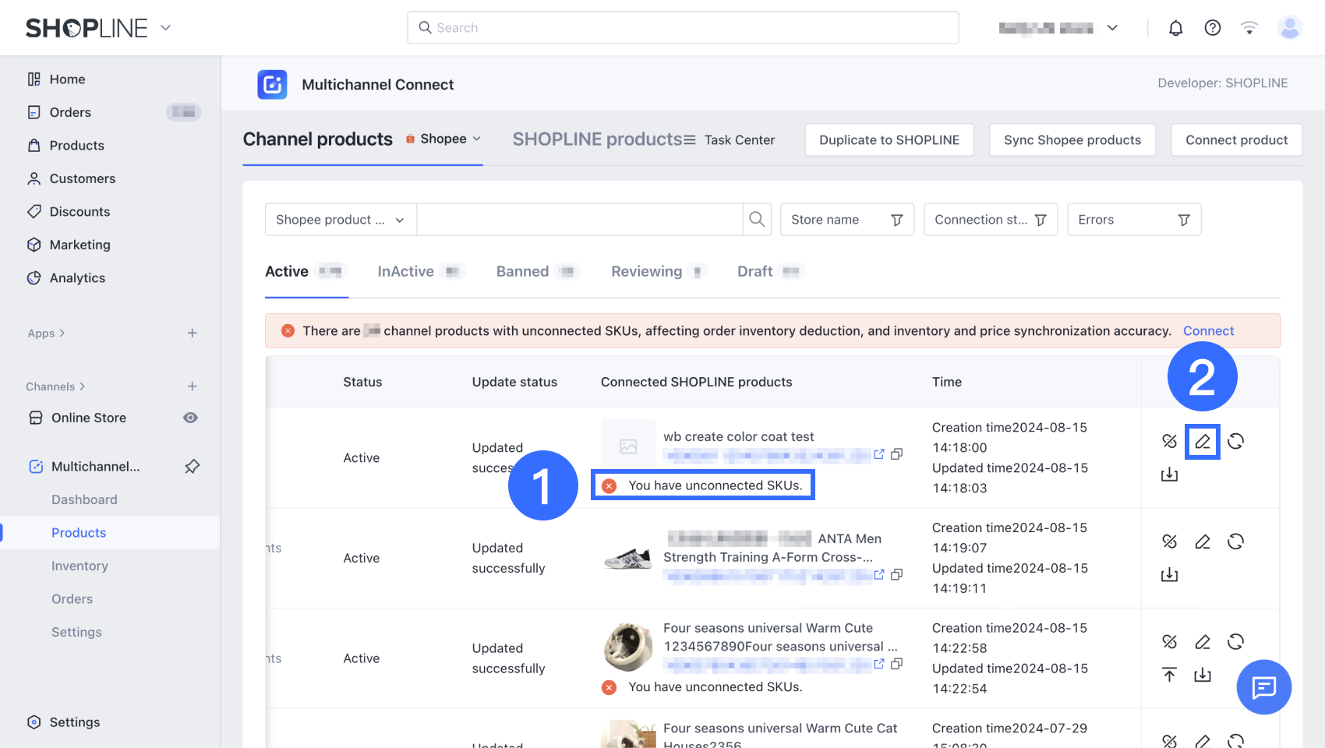
Task: Open the Errors filter dropdown
Action: (1133, 220)
